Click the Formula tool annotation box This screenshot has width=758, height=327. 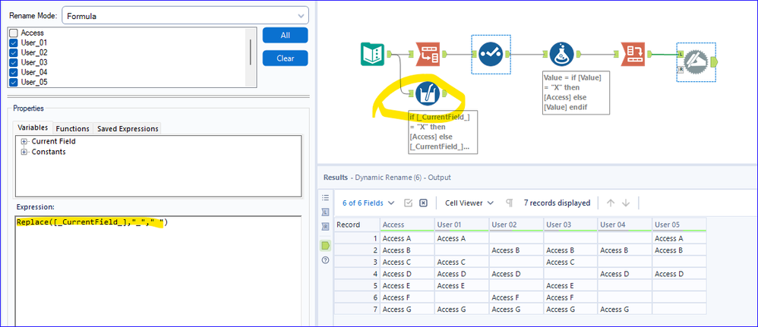[576, 93]
